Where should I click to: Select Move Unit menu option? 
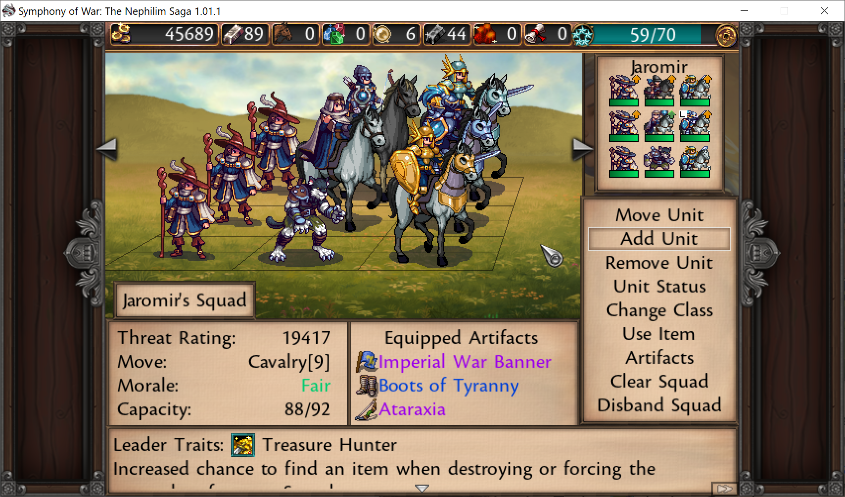[x=659, y=215]
